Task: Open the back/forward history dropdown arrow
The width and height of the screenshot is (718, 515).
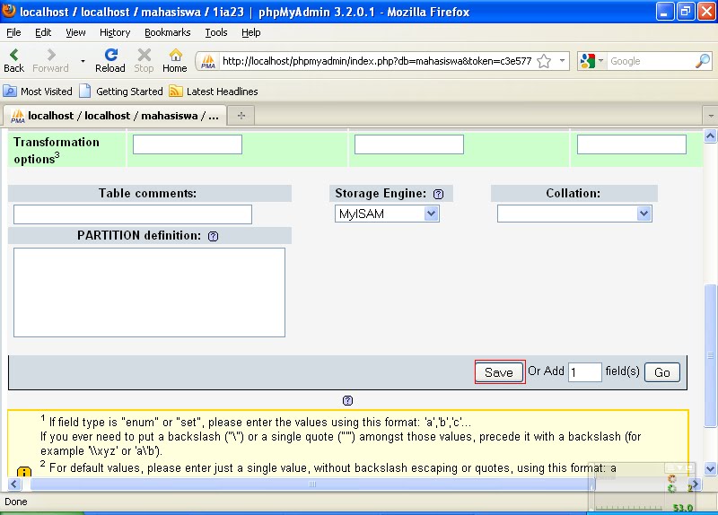Action: pyautogui.click(x=83, y=61)
